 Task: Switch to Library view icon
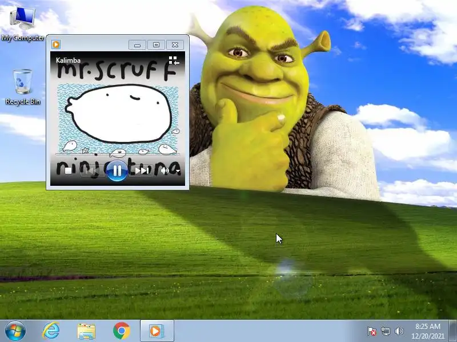(174, 60)
